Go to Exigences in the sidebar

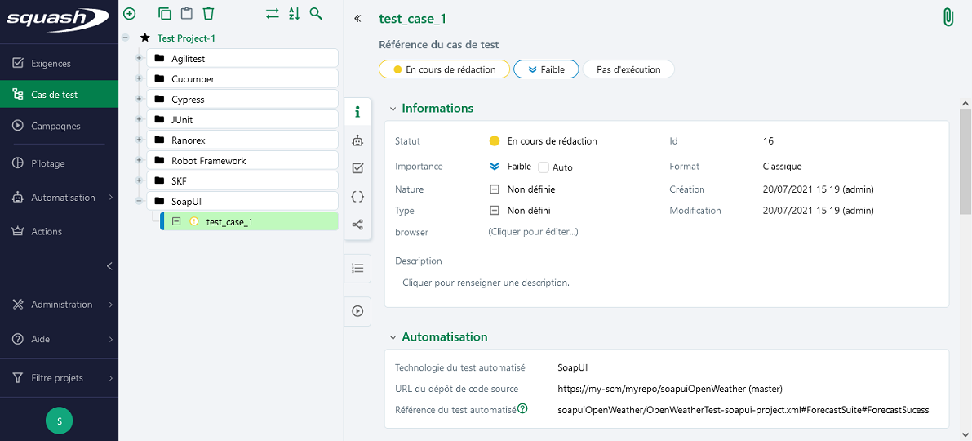pos(51,64)
